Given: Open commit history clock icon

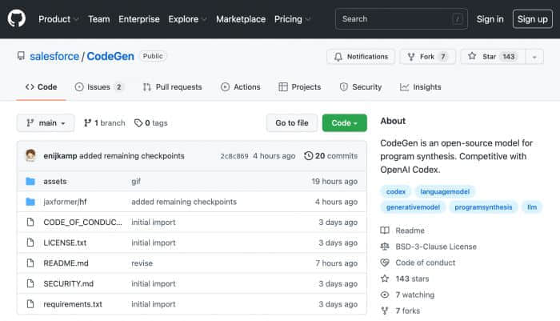Looking at the screenshot, I should coord(308,156).
